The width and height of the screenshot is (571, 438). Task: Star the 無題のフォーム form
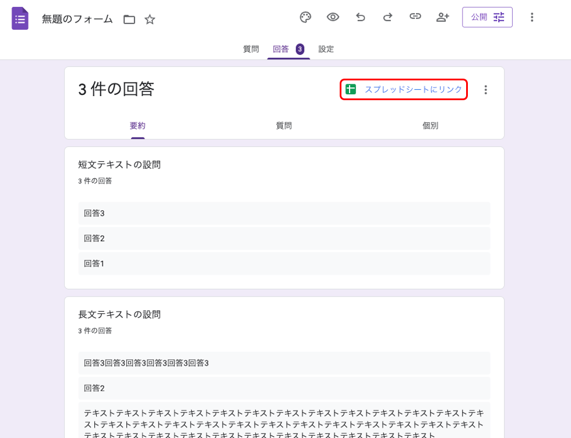(149, 19)
